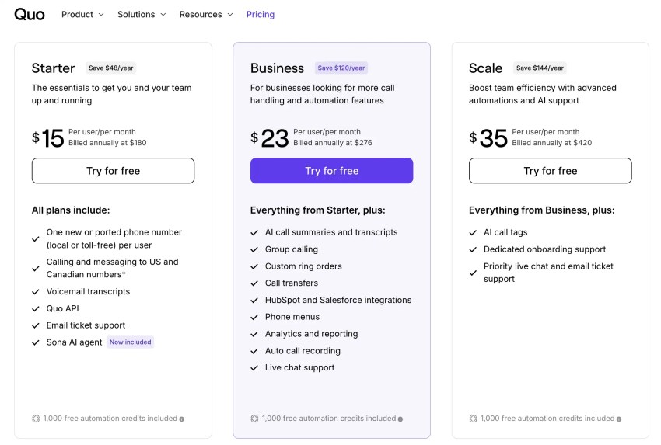This screenshot has height=445, width=661.
Task: Click info dot beside Business automation credits
Action: pos(400,419)
